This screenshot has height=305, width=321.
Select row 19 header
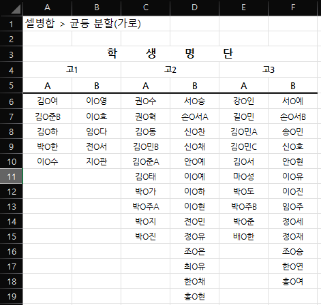click(x=12, y=296)
